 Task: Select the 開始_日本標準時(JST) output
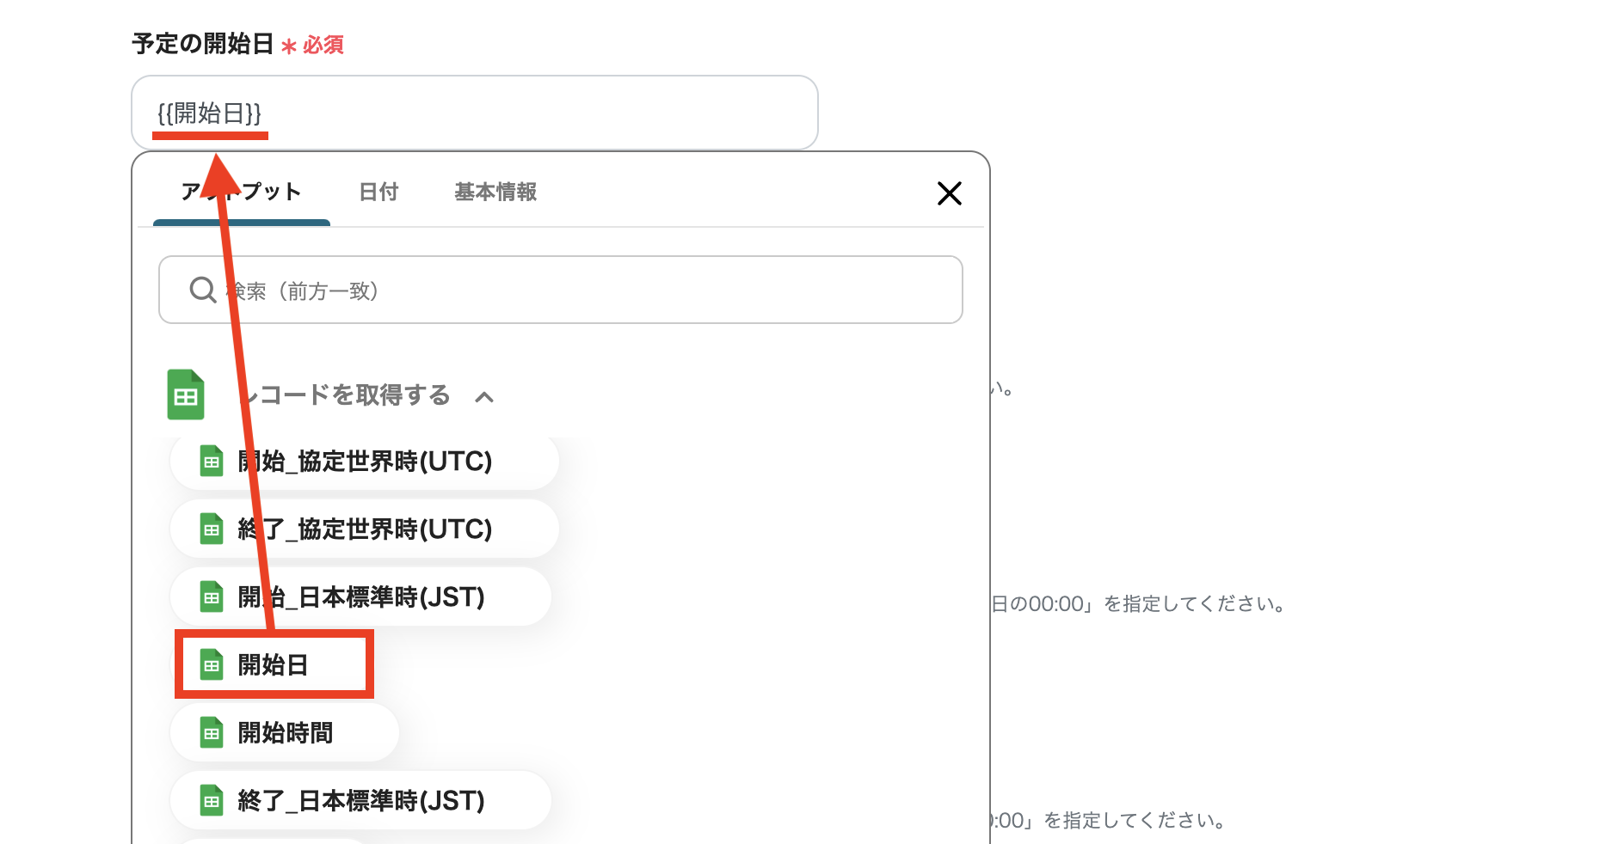click(x=360, y=596)
